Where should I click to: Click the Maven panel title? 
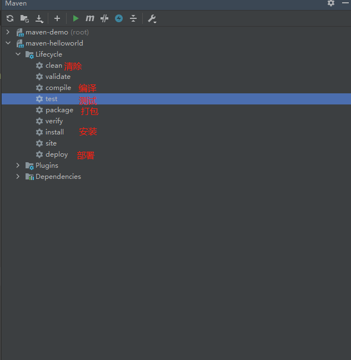[16, 3]
